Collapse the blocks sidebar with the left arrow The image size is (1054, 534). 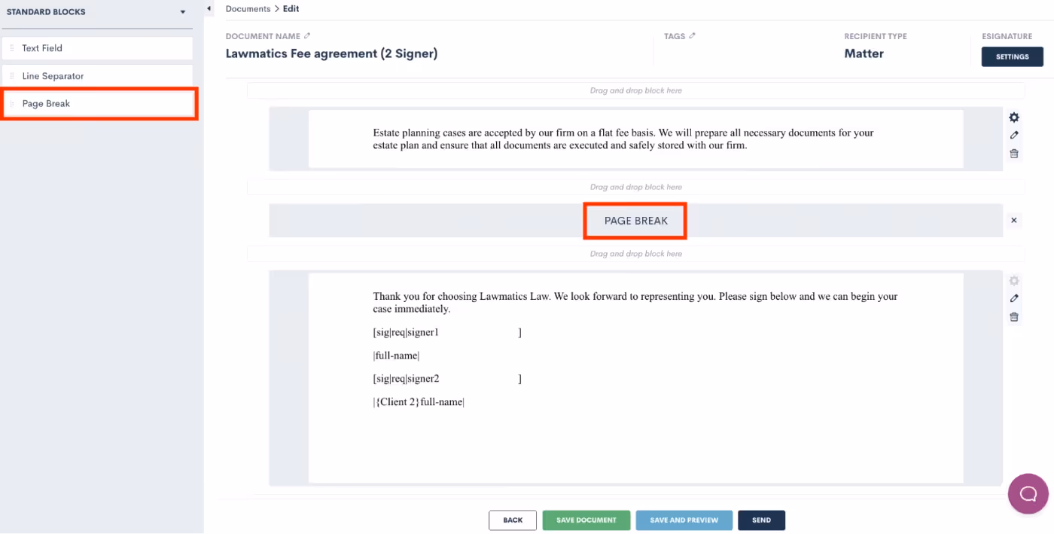pos(209,8)
